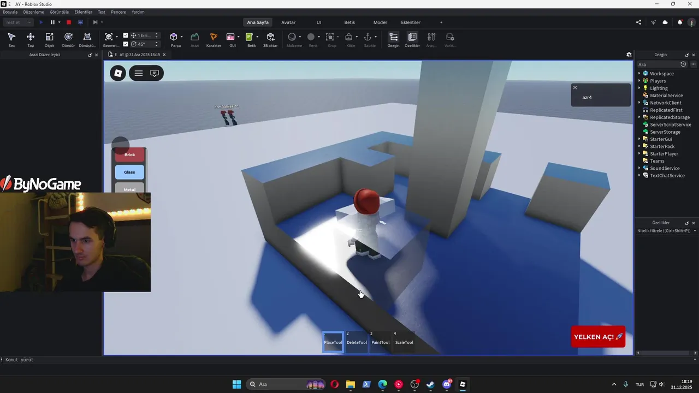Expand the Players tree node
The width and height of the screenshot is (699, 393).
(x=639, y=81)
